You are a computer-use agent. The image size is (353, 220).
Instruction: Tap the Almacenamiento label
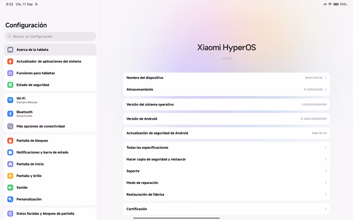click(139, 89)
